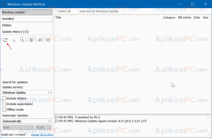This screenshot has width=212, height=138.
Task: Open the Daily schedule dropdown
Action: (x=18, y=127)
